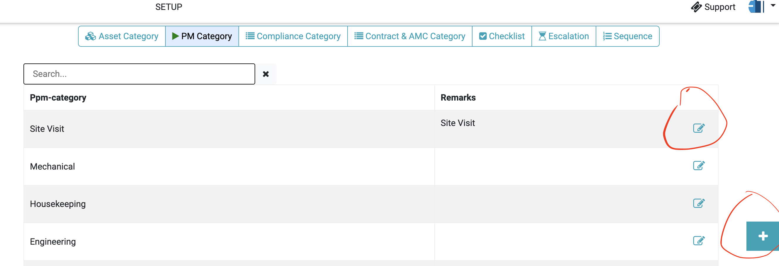Switch to the Escalation tab
779x266 pixels.
564,36
